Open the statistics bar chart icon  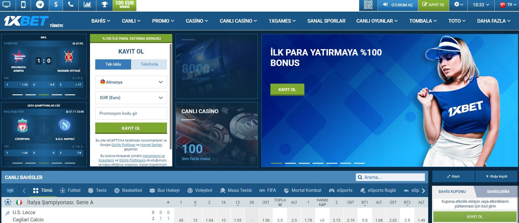coord(87,5)
